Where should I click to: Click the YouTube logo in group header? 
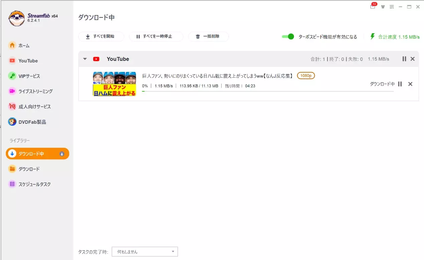tap(96, 59)
